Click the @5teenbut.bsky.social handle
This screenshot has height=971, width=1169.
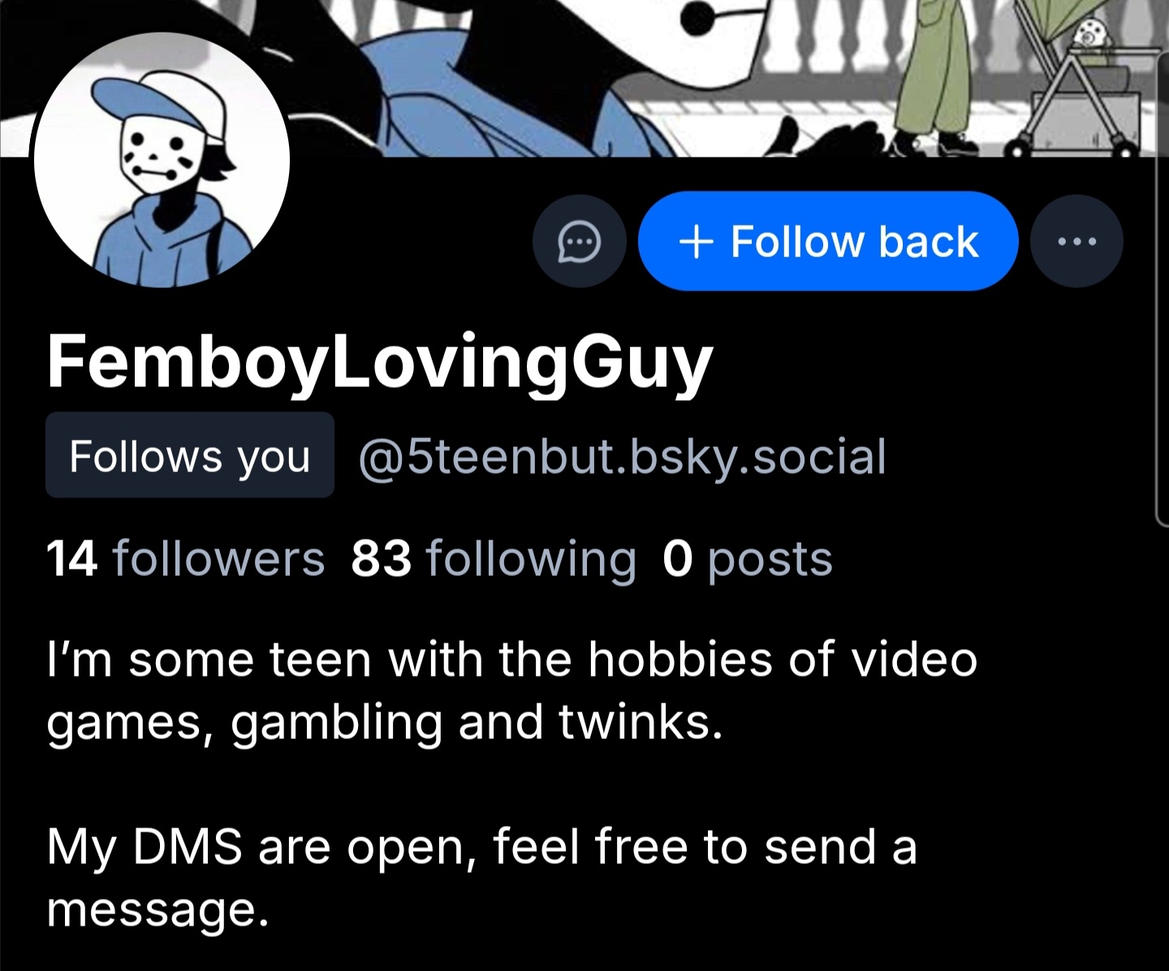click(x=621, y=456)
